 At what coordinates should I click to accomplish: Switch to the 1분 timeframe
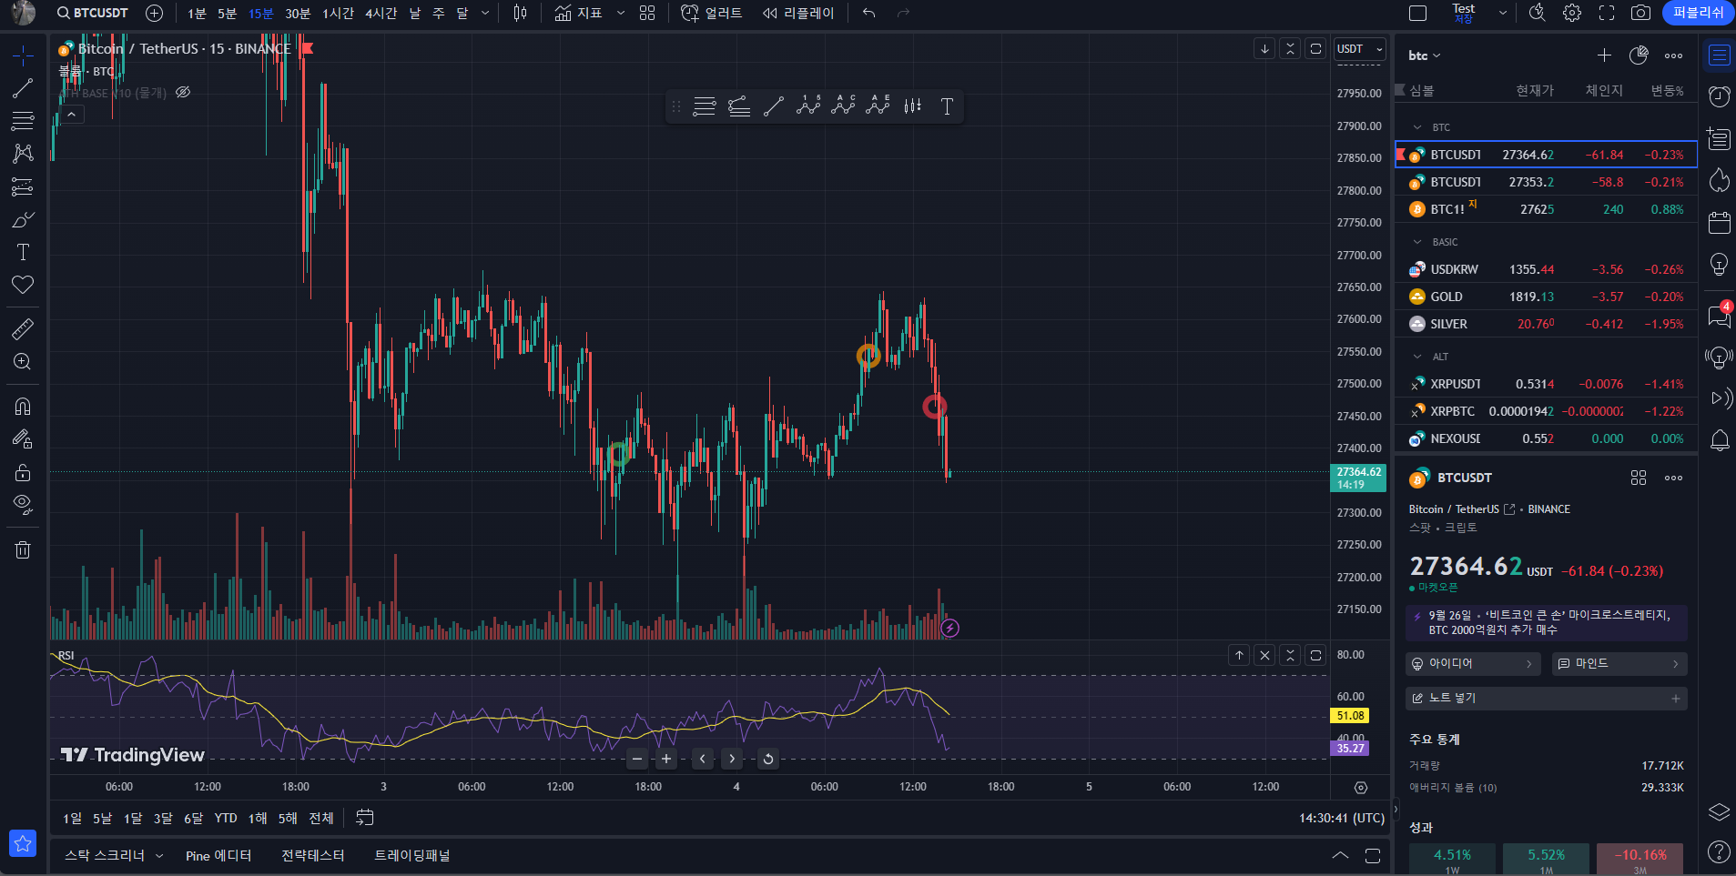[197, 13]
